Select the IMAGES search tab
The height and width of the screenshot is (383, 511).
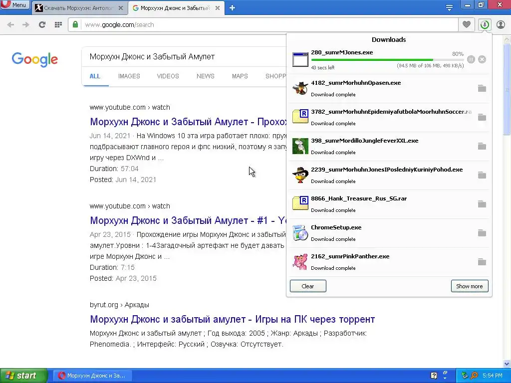[129, 76]
